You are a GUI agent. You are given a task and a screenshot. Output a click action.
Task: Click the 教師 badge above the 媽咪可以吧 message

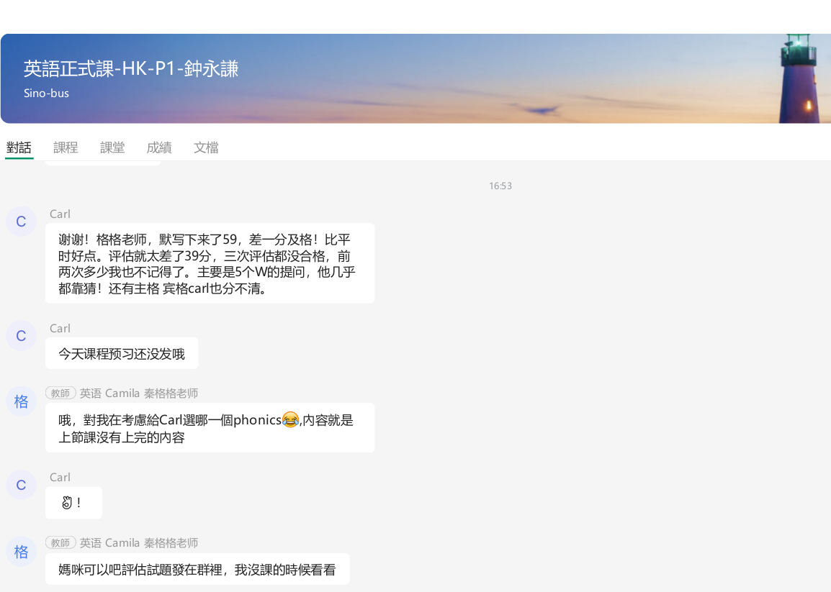(x=60, y=543)
